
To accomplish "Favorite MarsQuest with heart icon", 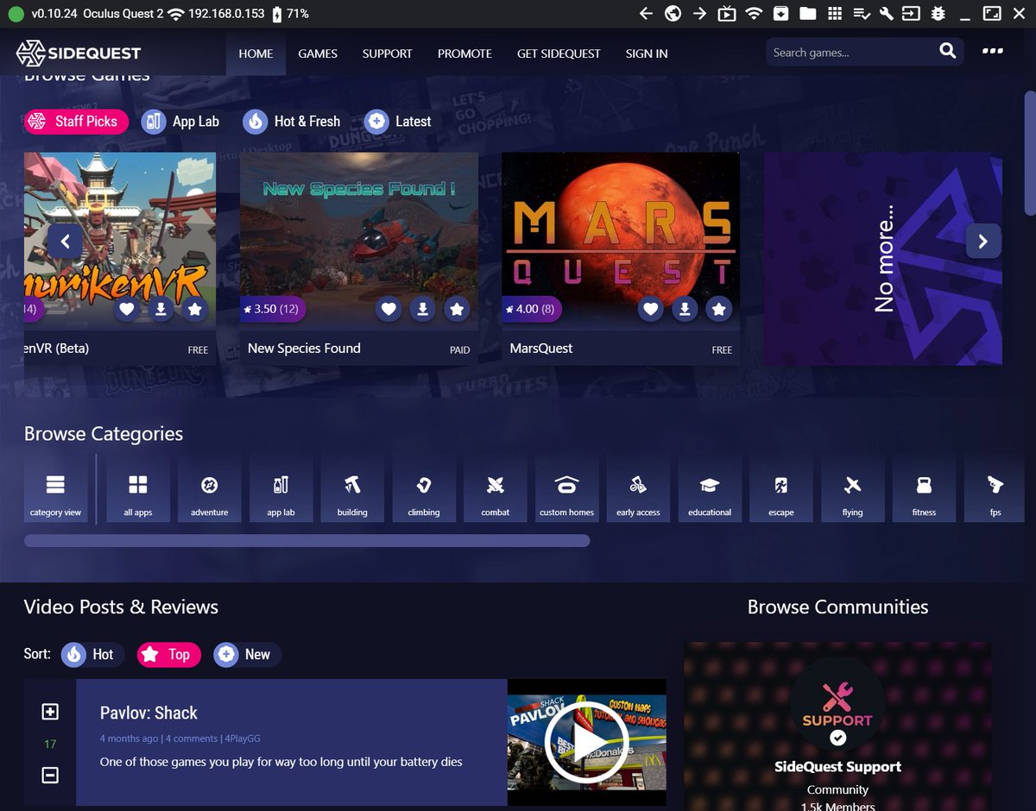I will click(x=650, y=309).
